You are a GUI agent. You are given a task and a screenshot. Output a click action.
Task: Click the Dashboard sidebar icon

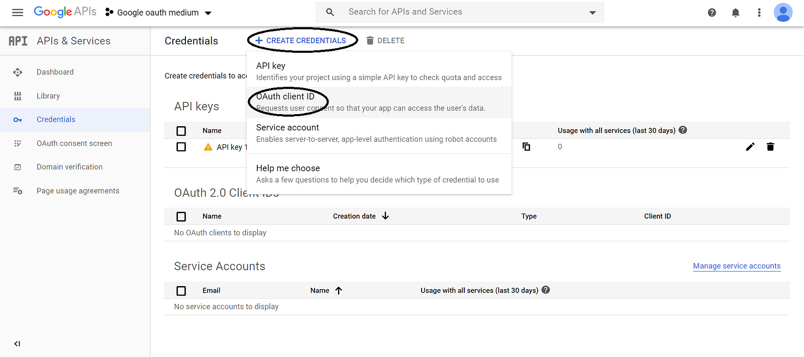click(18, 72)
